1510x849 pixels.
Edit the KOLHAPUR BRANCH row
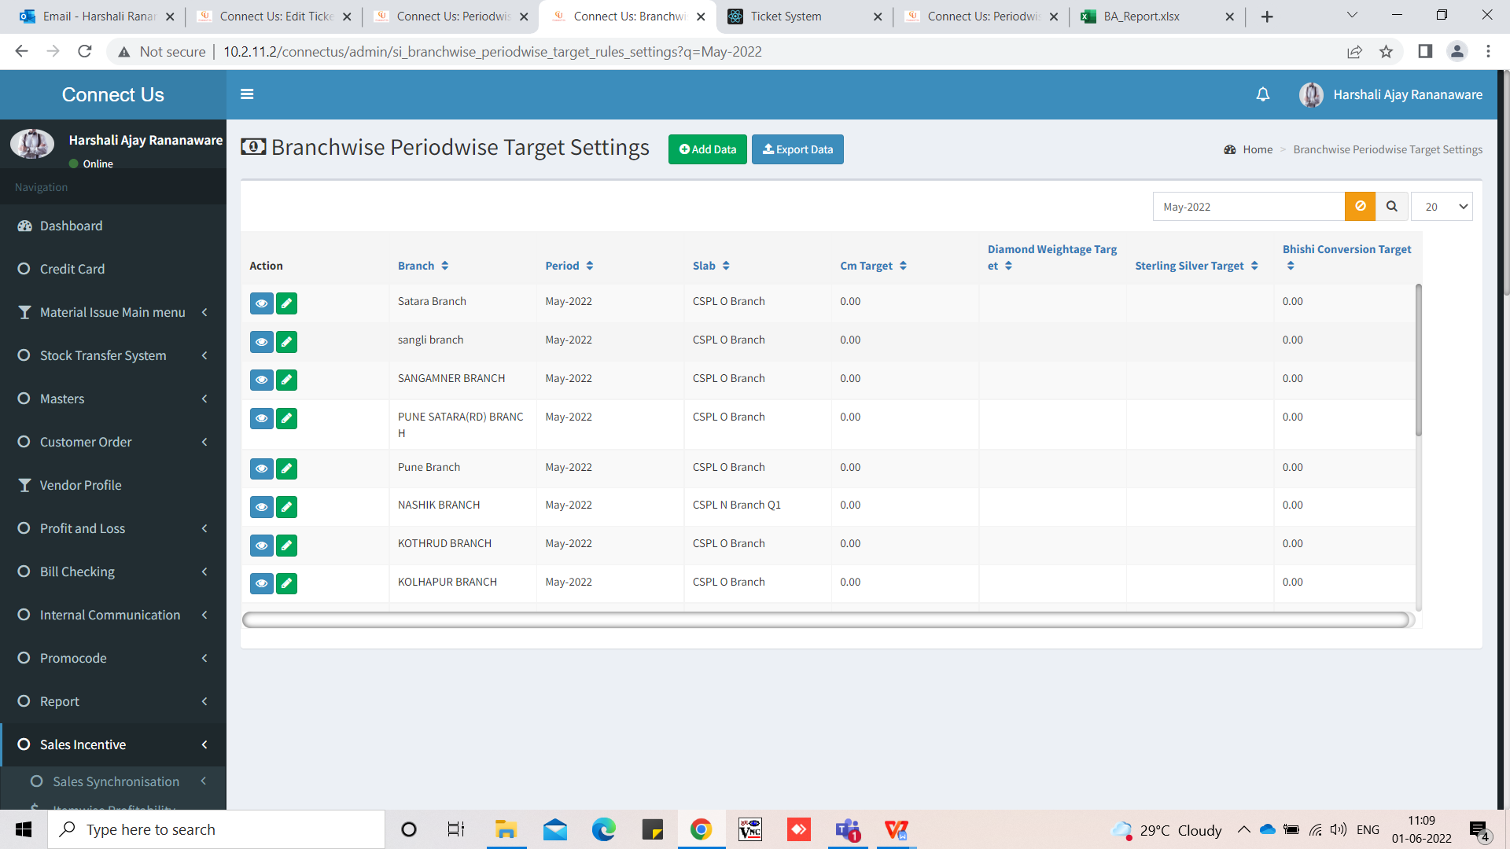[x=287, y=584]
